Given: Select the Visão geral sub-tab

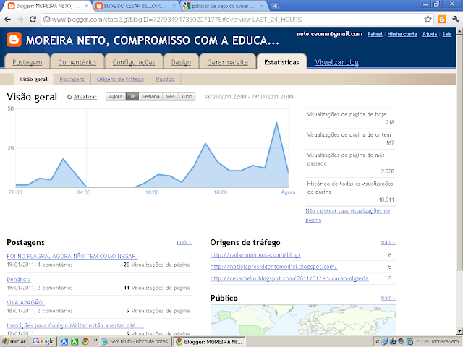Looking at the screenshot, I should (x=33, y=79).
